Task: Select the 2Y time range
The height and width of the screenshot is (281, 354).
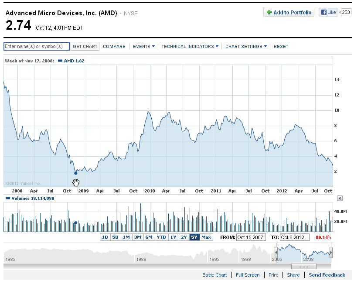Action: coord(184,237)
